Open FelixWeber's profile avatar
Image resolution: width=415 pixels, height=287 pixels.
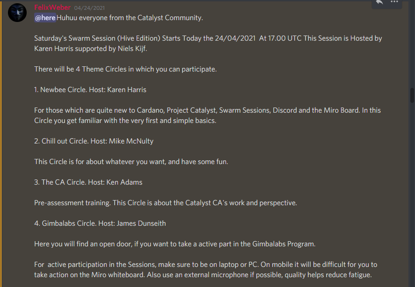17,13
